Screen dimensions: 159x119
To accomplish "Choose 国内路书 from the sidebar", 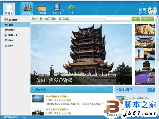I will 9,46.
